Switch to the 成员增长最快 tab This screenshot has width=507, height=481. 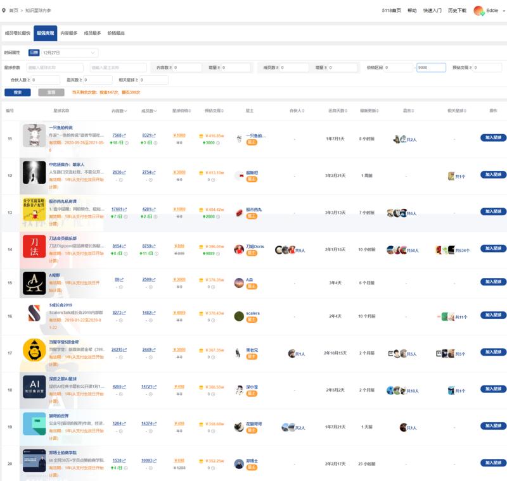(17, 32)
